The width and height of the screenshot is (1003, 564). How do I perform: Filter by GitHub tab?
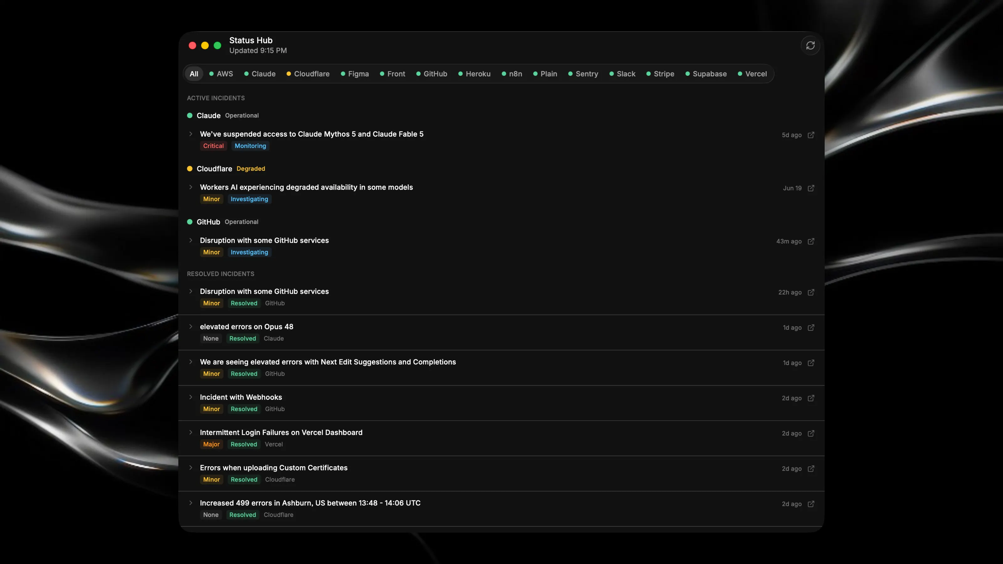[432, 74]
